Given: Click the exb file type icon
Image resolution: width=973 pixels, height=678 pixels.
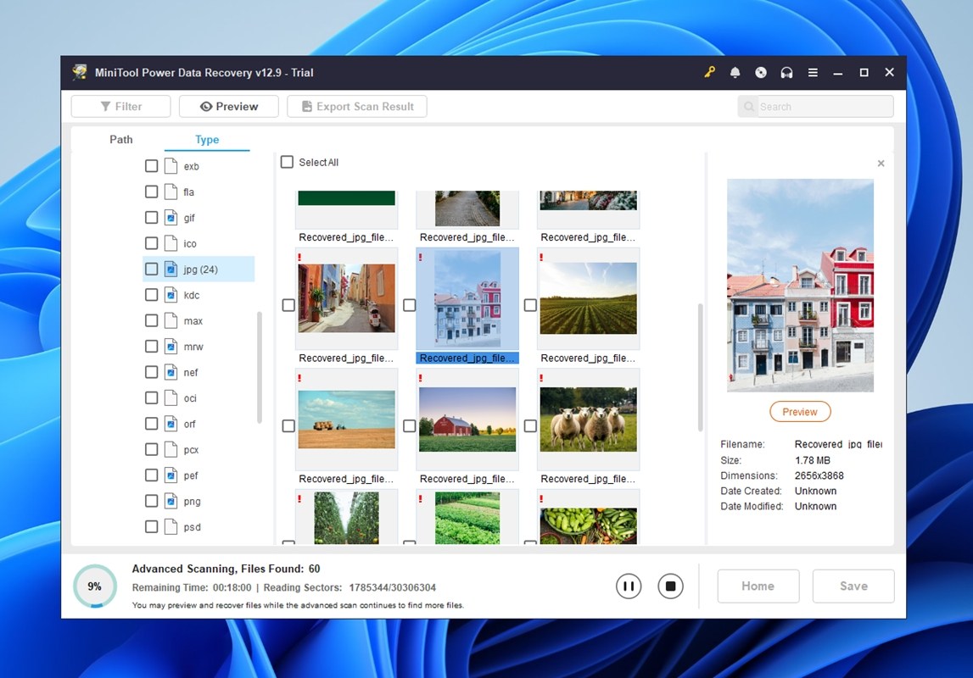Looking at the screenshot, I should [171, 166].
